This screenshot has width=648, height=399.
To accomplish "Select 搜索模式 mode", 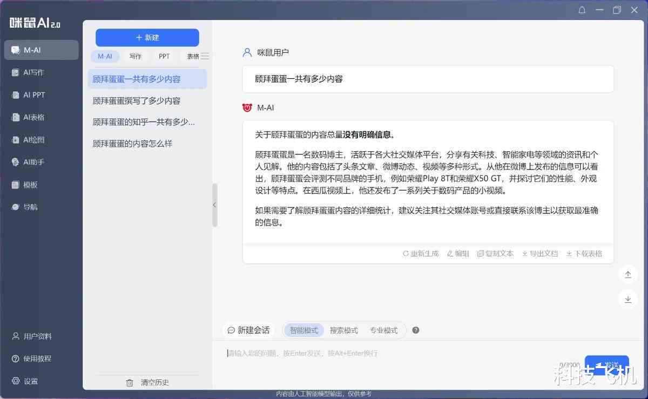I will [344, 330].
